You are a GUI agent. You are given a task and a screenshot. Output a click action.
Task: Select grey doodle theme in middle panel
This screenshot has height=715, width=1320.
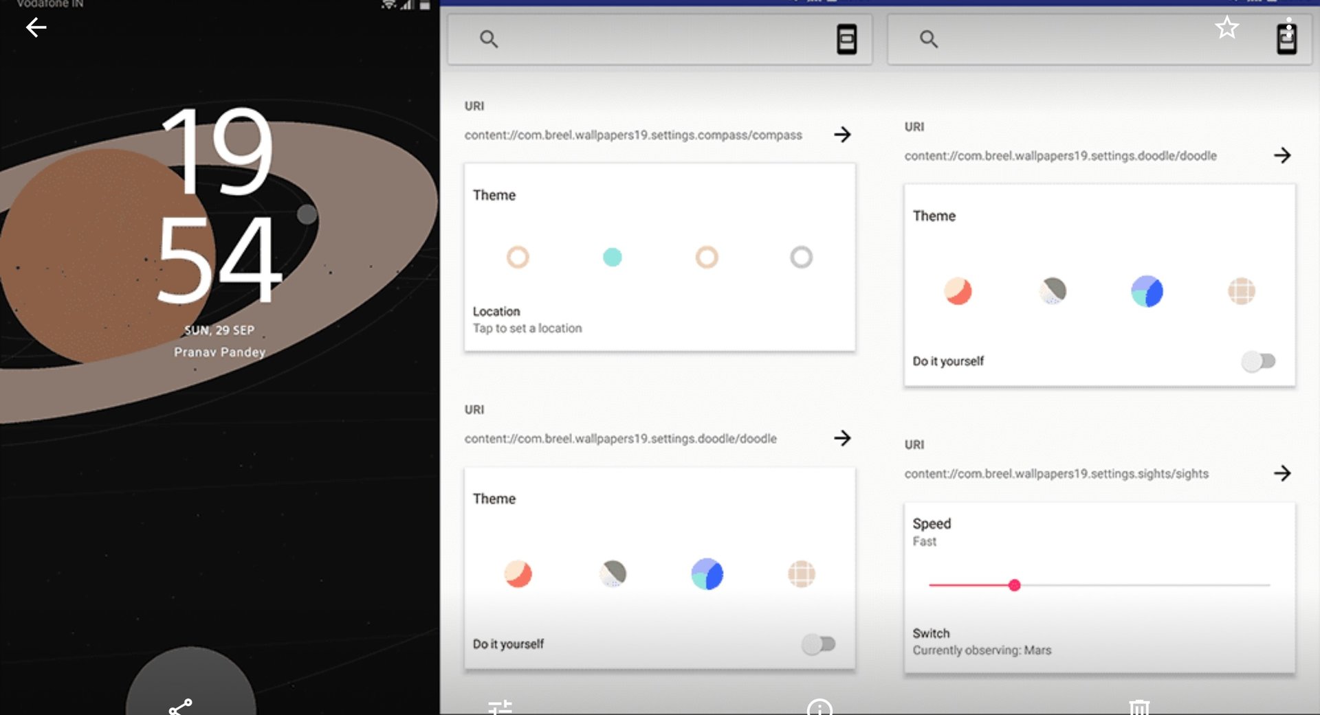(x=613, y=573)
